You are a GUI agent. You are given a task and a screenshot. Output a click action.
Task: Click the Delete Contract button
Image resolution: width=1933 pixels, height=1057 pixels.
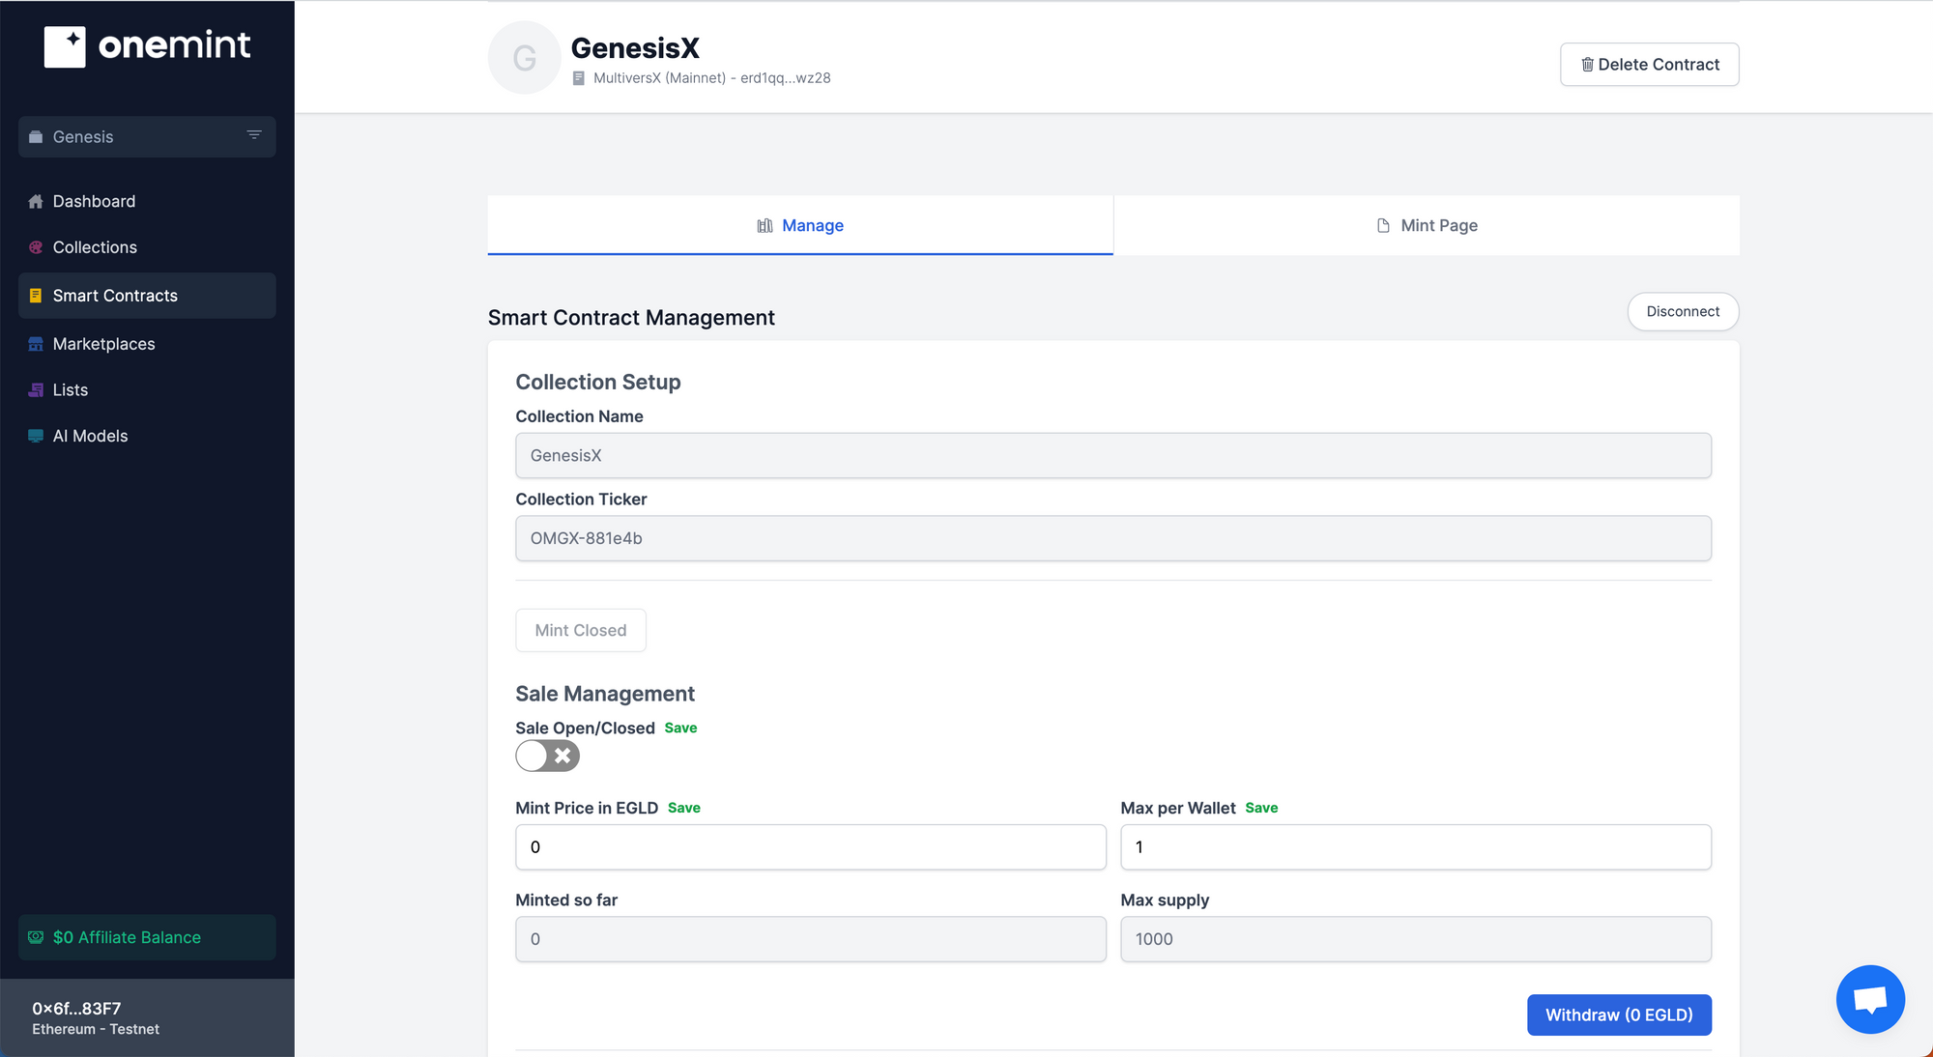click(x=1649, y=65)
